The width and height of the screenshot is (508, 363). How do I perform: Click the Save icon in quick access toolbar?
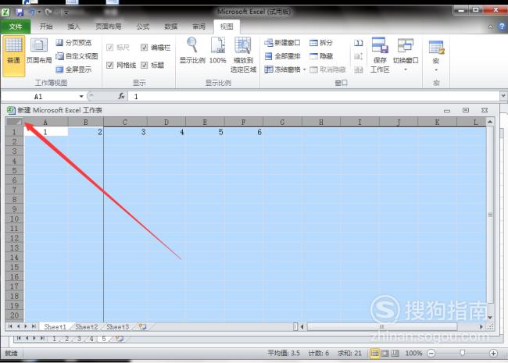click(x=20, y=12)
